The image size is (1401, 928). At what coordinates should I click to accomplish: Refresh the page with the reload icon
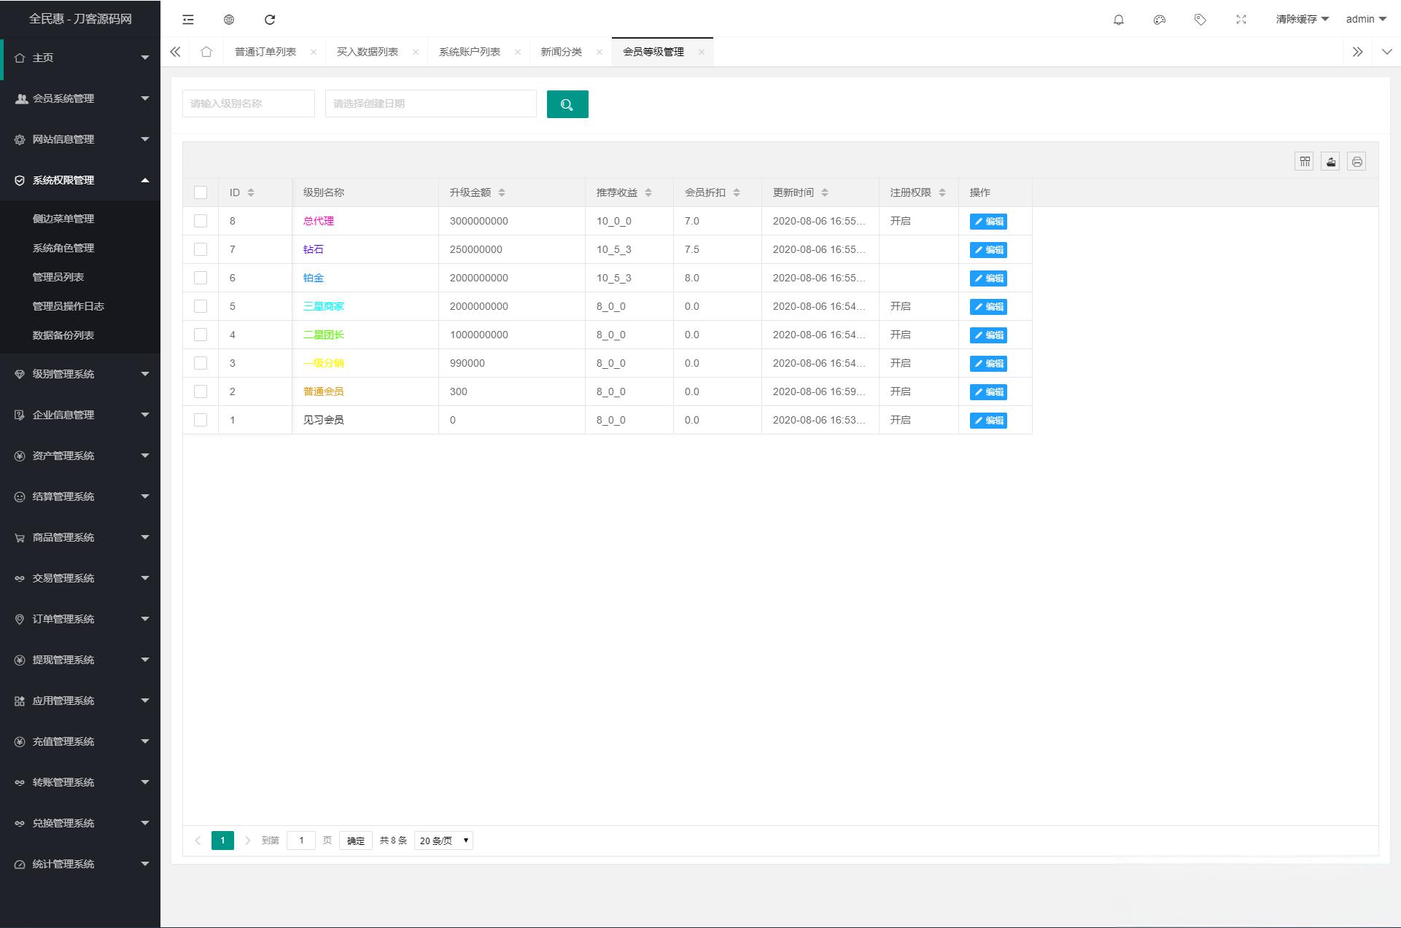[270, 20]
